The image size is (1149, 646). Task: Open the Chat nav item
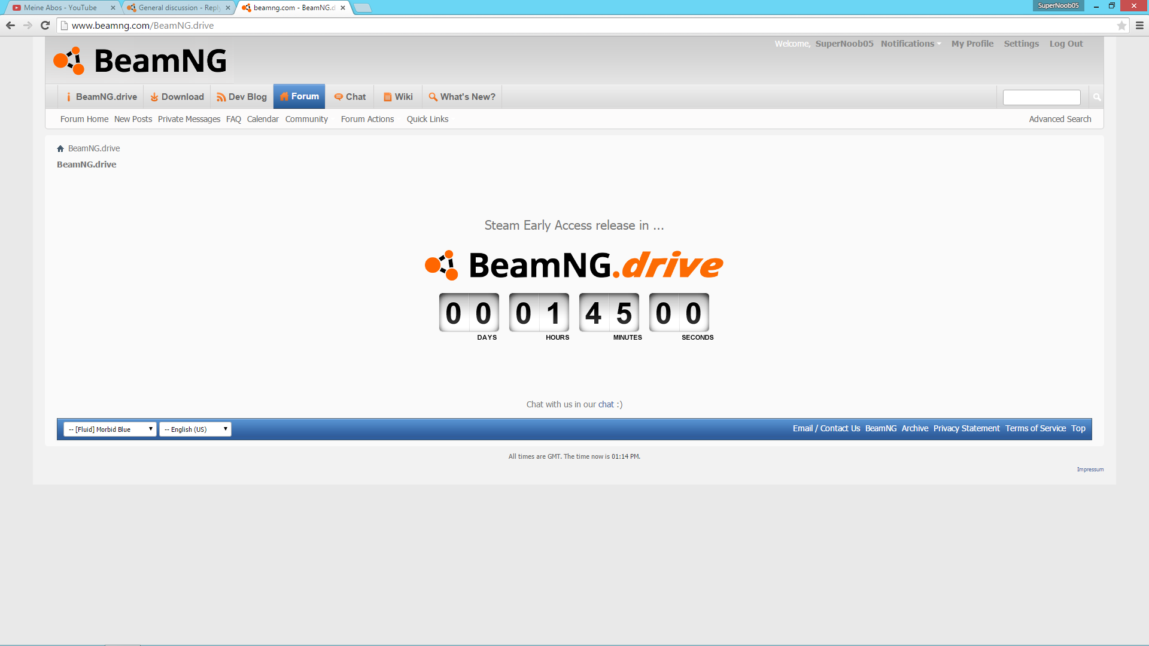click(350, 97)
